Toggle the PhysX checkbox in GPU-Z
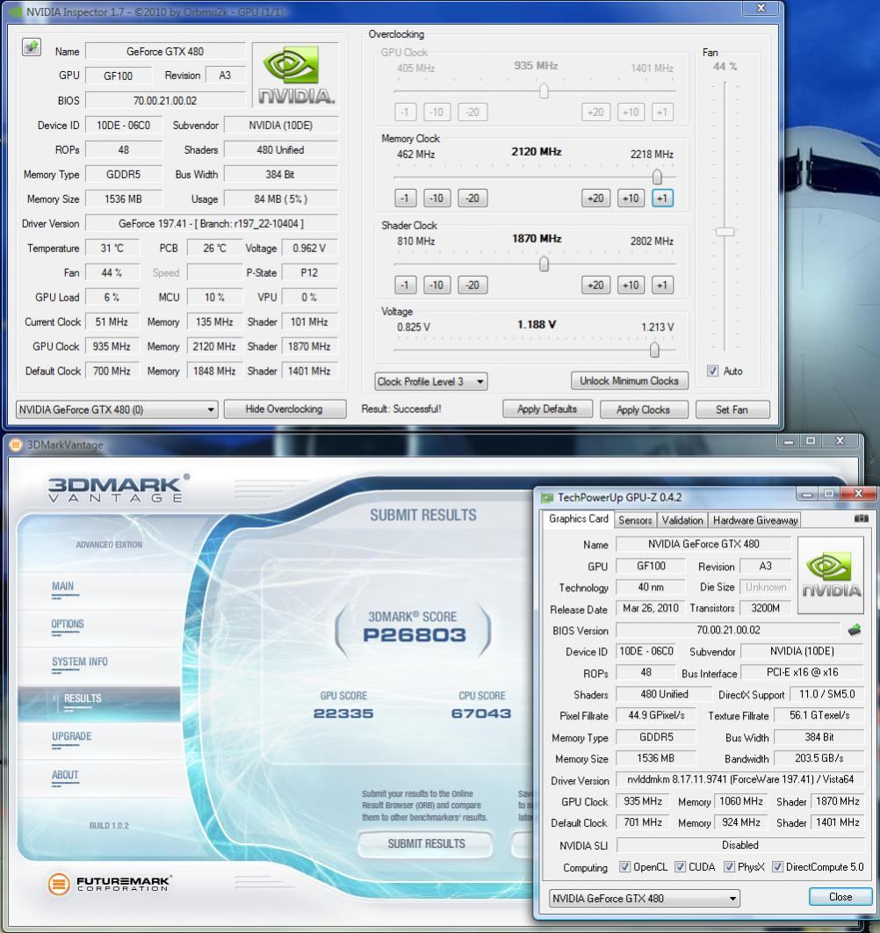Image resolution: width=880 pixels, height=933 pixels. tap(729, 867)
